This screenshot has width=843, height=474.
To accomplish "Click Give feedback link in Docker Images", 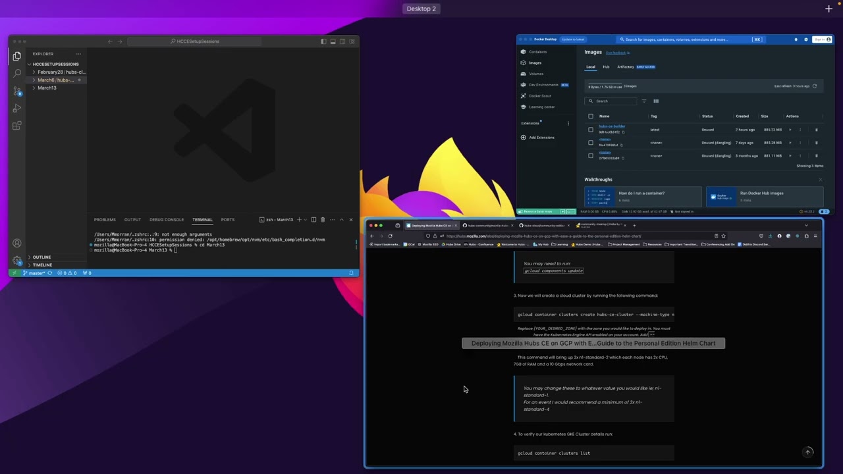I will 616,53.
